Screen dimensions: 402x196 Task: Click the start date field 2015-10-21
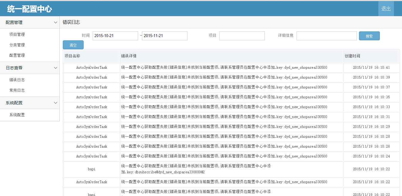click(115, 36)
